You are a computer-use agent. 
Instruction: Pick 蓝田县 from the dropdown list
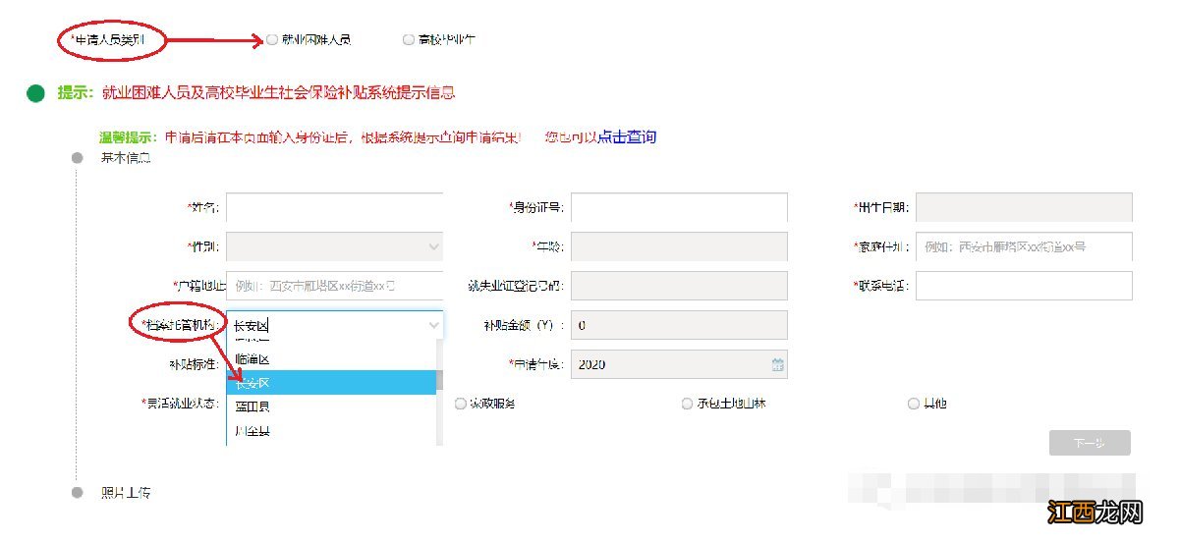pyautogui.click(x=331, y=406)
